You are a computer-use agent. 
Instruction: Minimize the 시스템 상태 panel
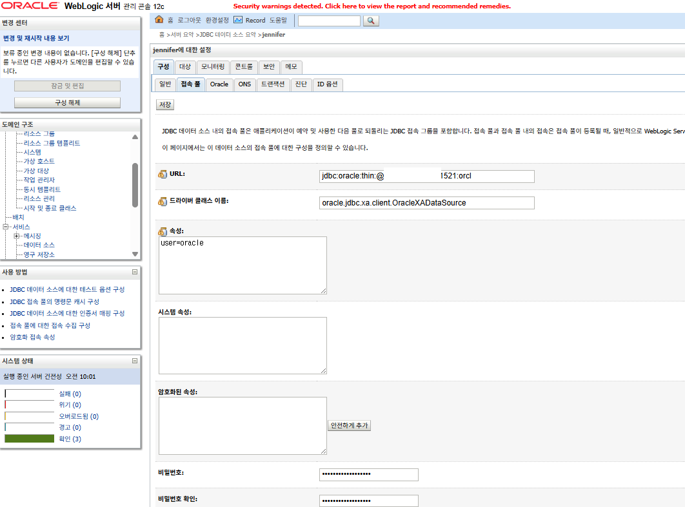(x=135, y=361)
